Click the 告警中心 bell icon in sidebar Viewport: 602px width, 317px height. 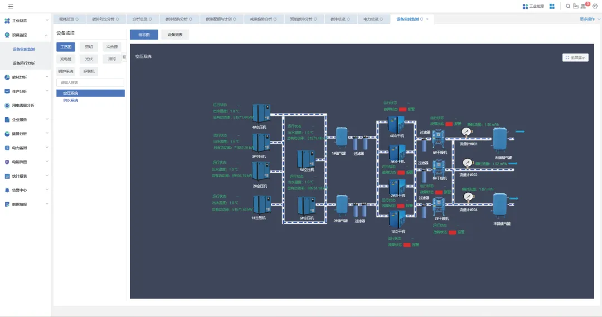click(7, 190)
